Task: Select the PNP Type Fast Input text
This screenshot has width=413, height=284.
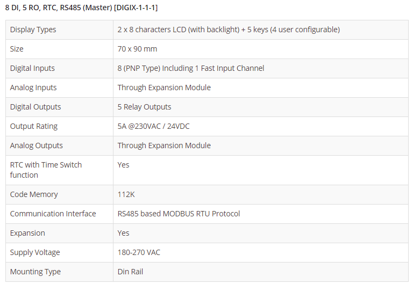Action: [x=191, y=68]
